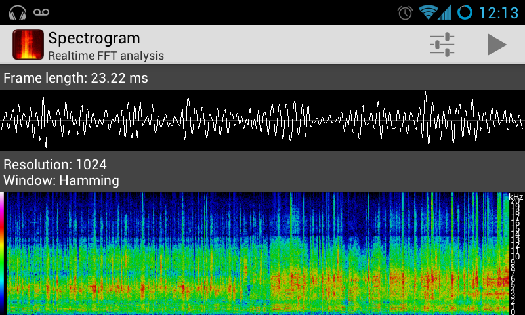Tap the Resolution: 1024 label
The height and width of the screenshot is (315, 525).
pyautogui.click(x=55, y=164)
